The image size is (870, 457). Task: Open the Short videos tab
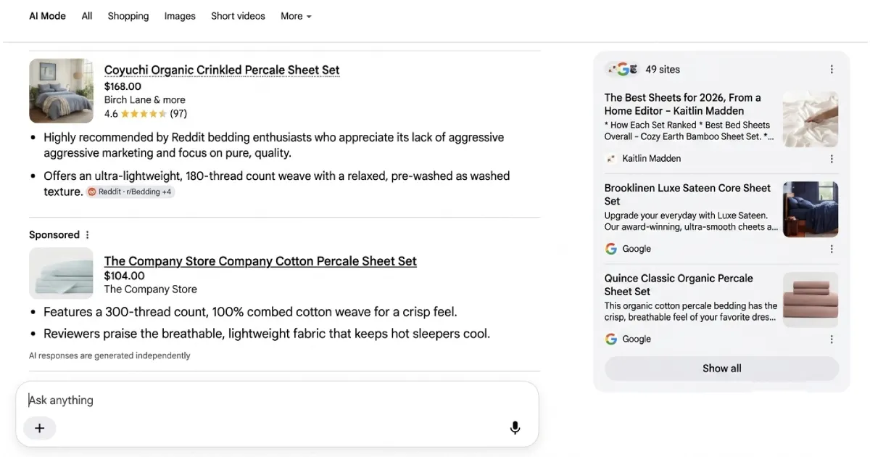pyautogui.click(x=238, y=16)
